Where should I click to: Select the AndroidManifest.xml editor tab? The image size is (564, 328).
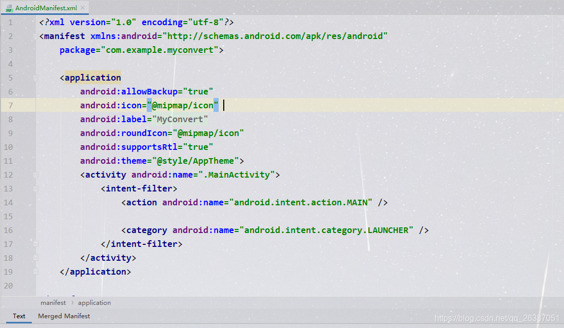(x=45, y=8)
